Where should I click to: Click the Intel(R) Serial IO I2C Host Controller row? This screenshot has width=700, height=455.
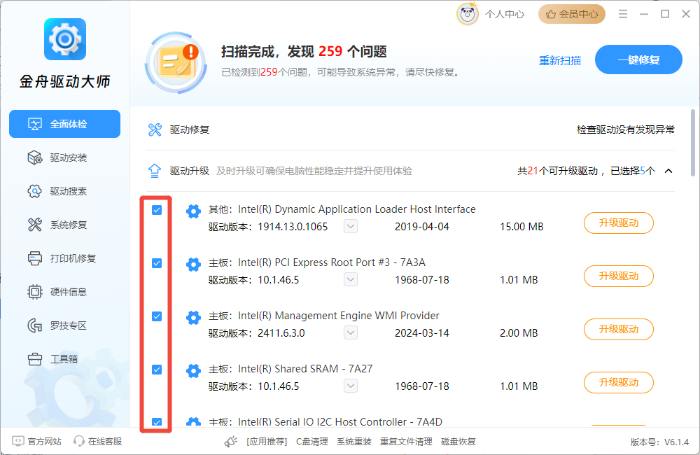coord(409,422)
